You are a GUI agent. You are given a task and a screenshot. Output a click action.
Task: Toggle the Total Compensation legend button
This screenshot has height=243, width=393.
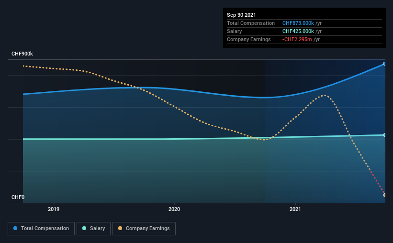(41, 229)
